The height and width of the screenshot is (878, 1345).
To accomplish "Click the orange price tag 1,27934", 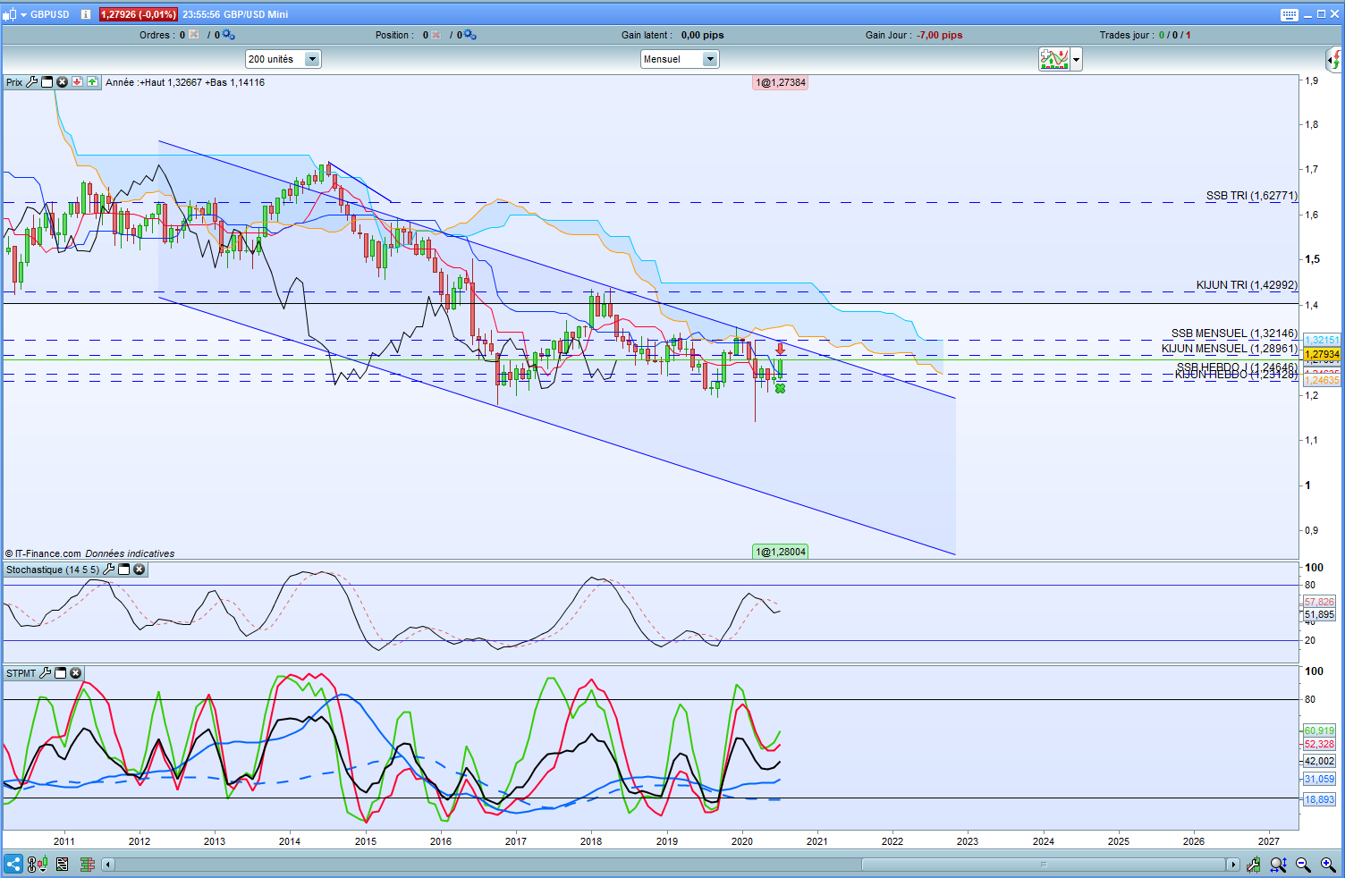I will coord(1322,355).
